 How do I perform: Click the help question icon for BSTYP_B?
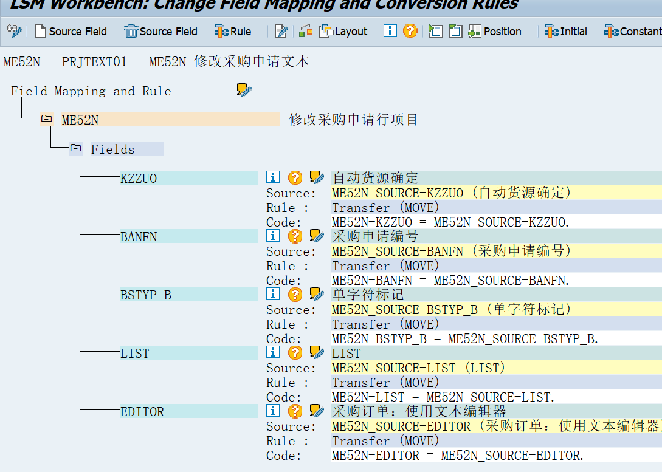295,294
